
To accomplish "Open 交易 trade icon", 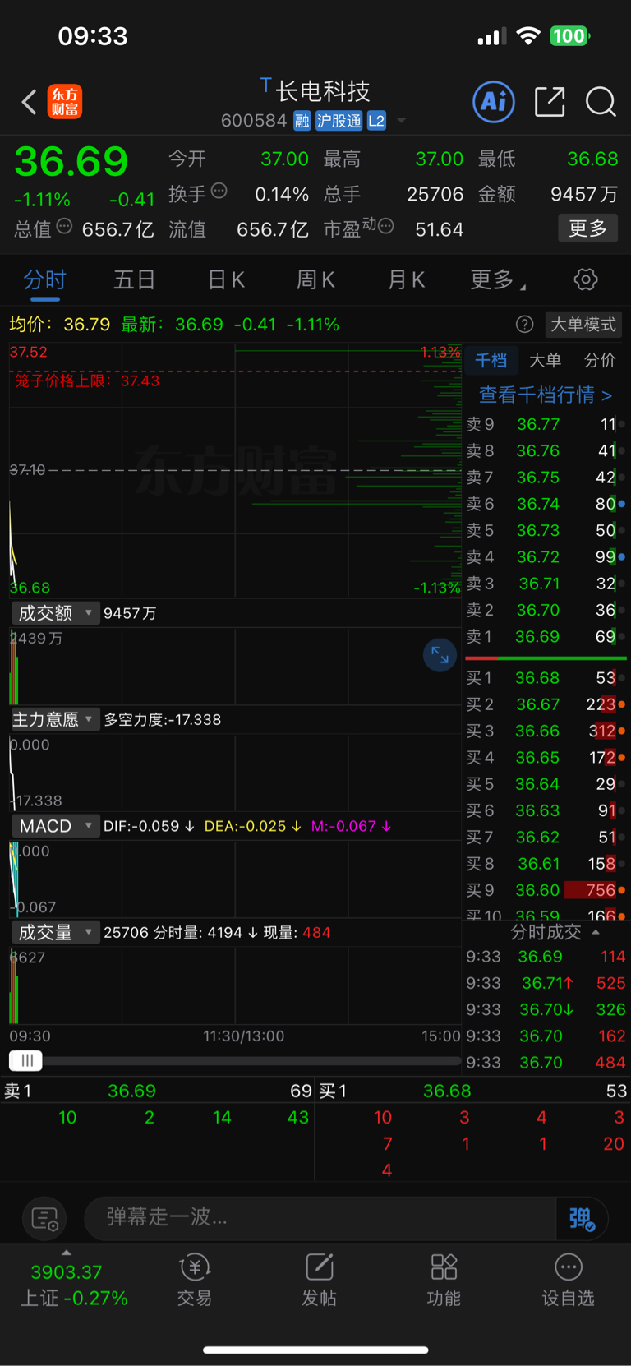I will coord(195,1281).
